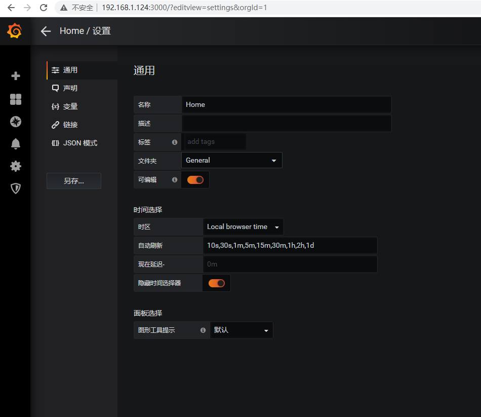This screenshot has height=417, width=481.
Task: Open the Configuration gear icon
Action: [x=15, y=166]
